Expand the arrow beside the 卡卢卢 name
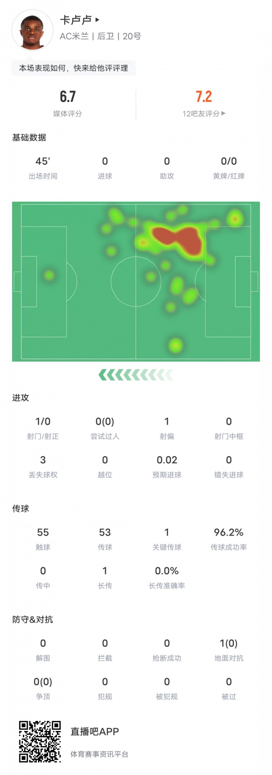 [x=97, y=20]
